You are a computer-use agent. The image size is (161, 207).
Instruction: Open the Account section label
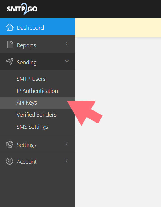tap(27, 162)
